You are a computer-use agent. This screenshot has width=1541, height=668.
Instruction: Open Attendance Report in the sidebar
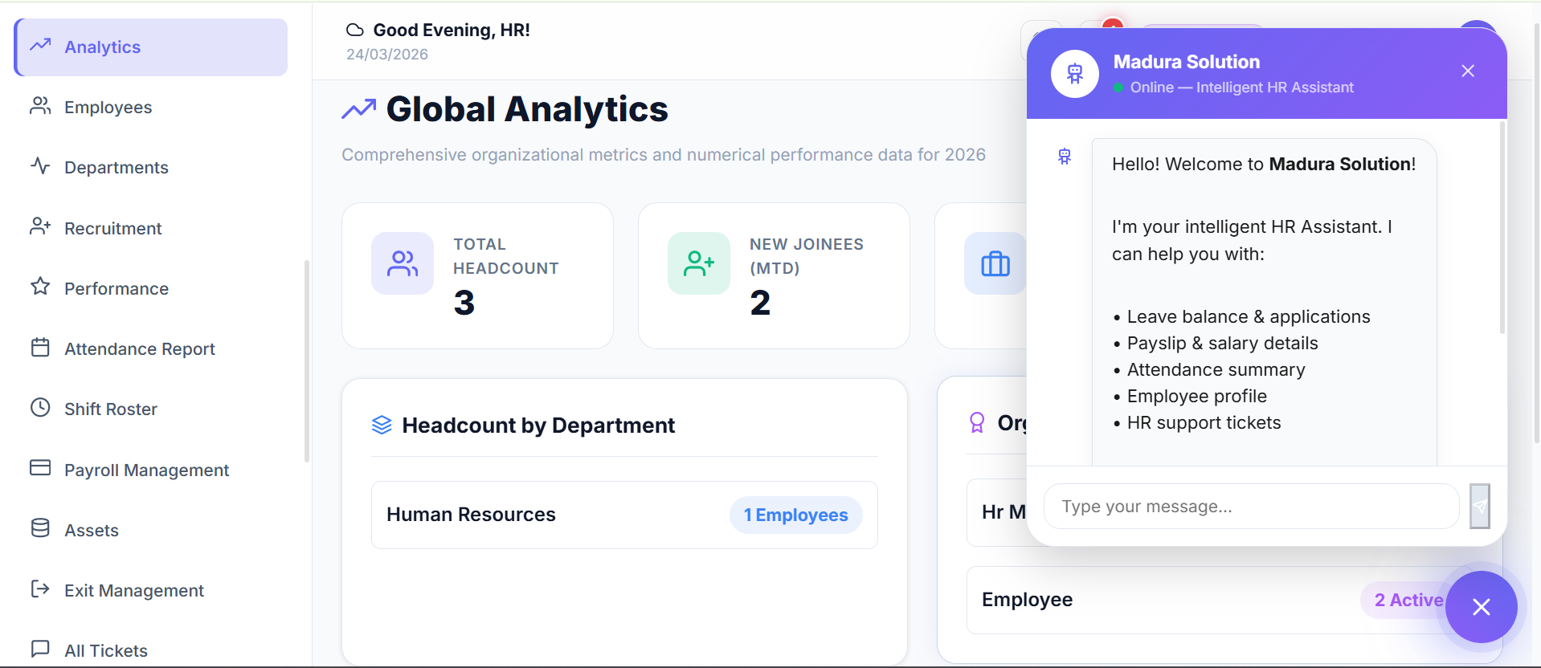coord(151,349)
